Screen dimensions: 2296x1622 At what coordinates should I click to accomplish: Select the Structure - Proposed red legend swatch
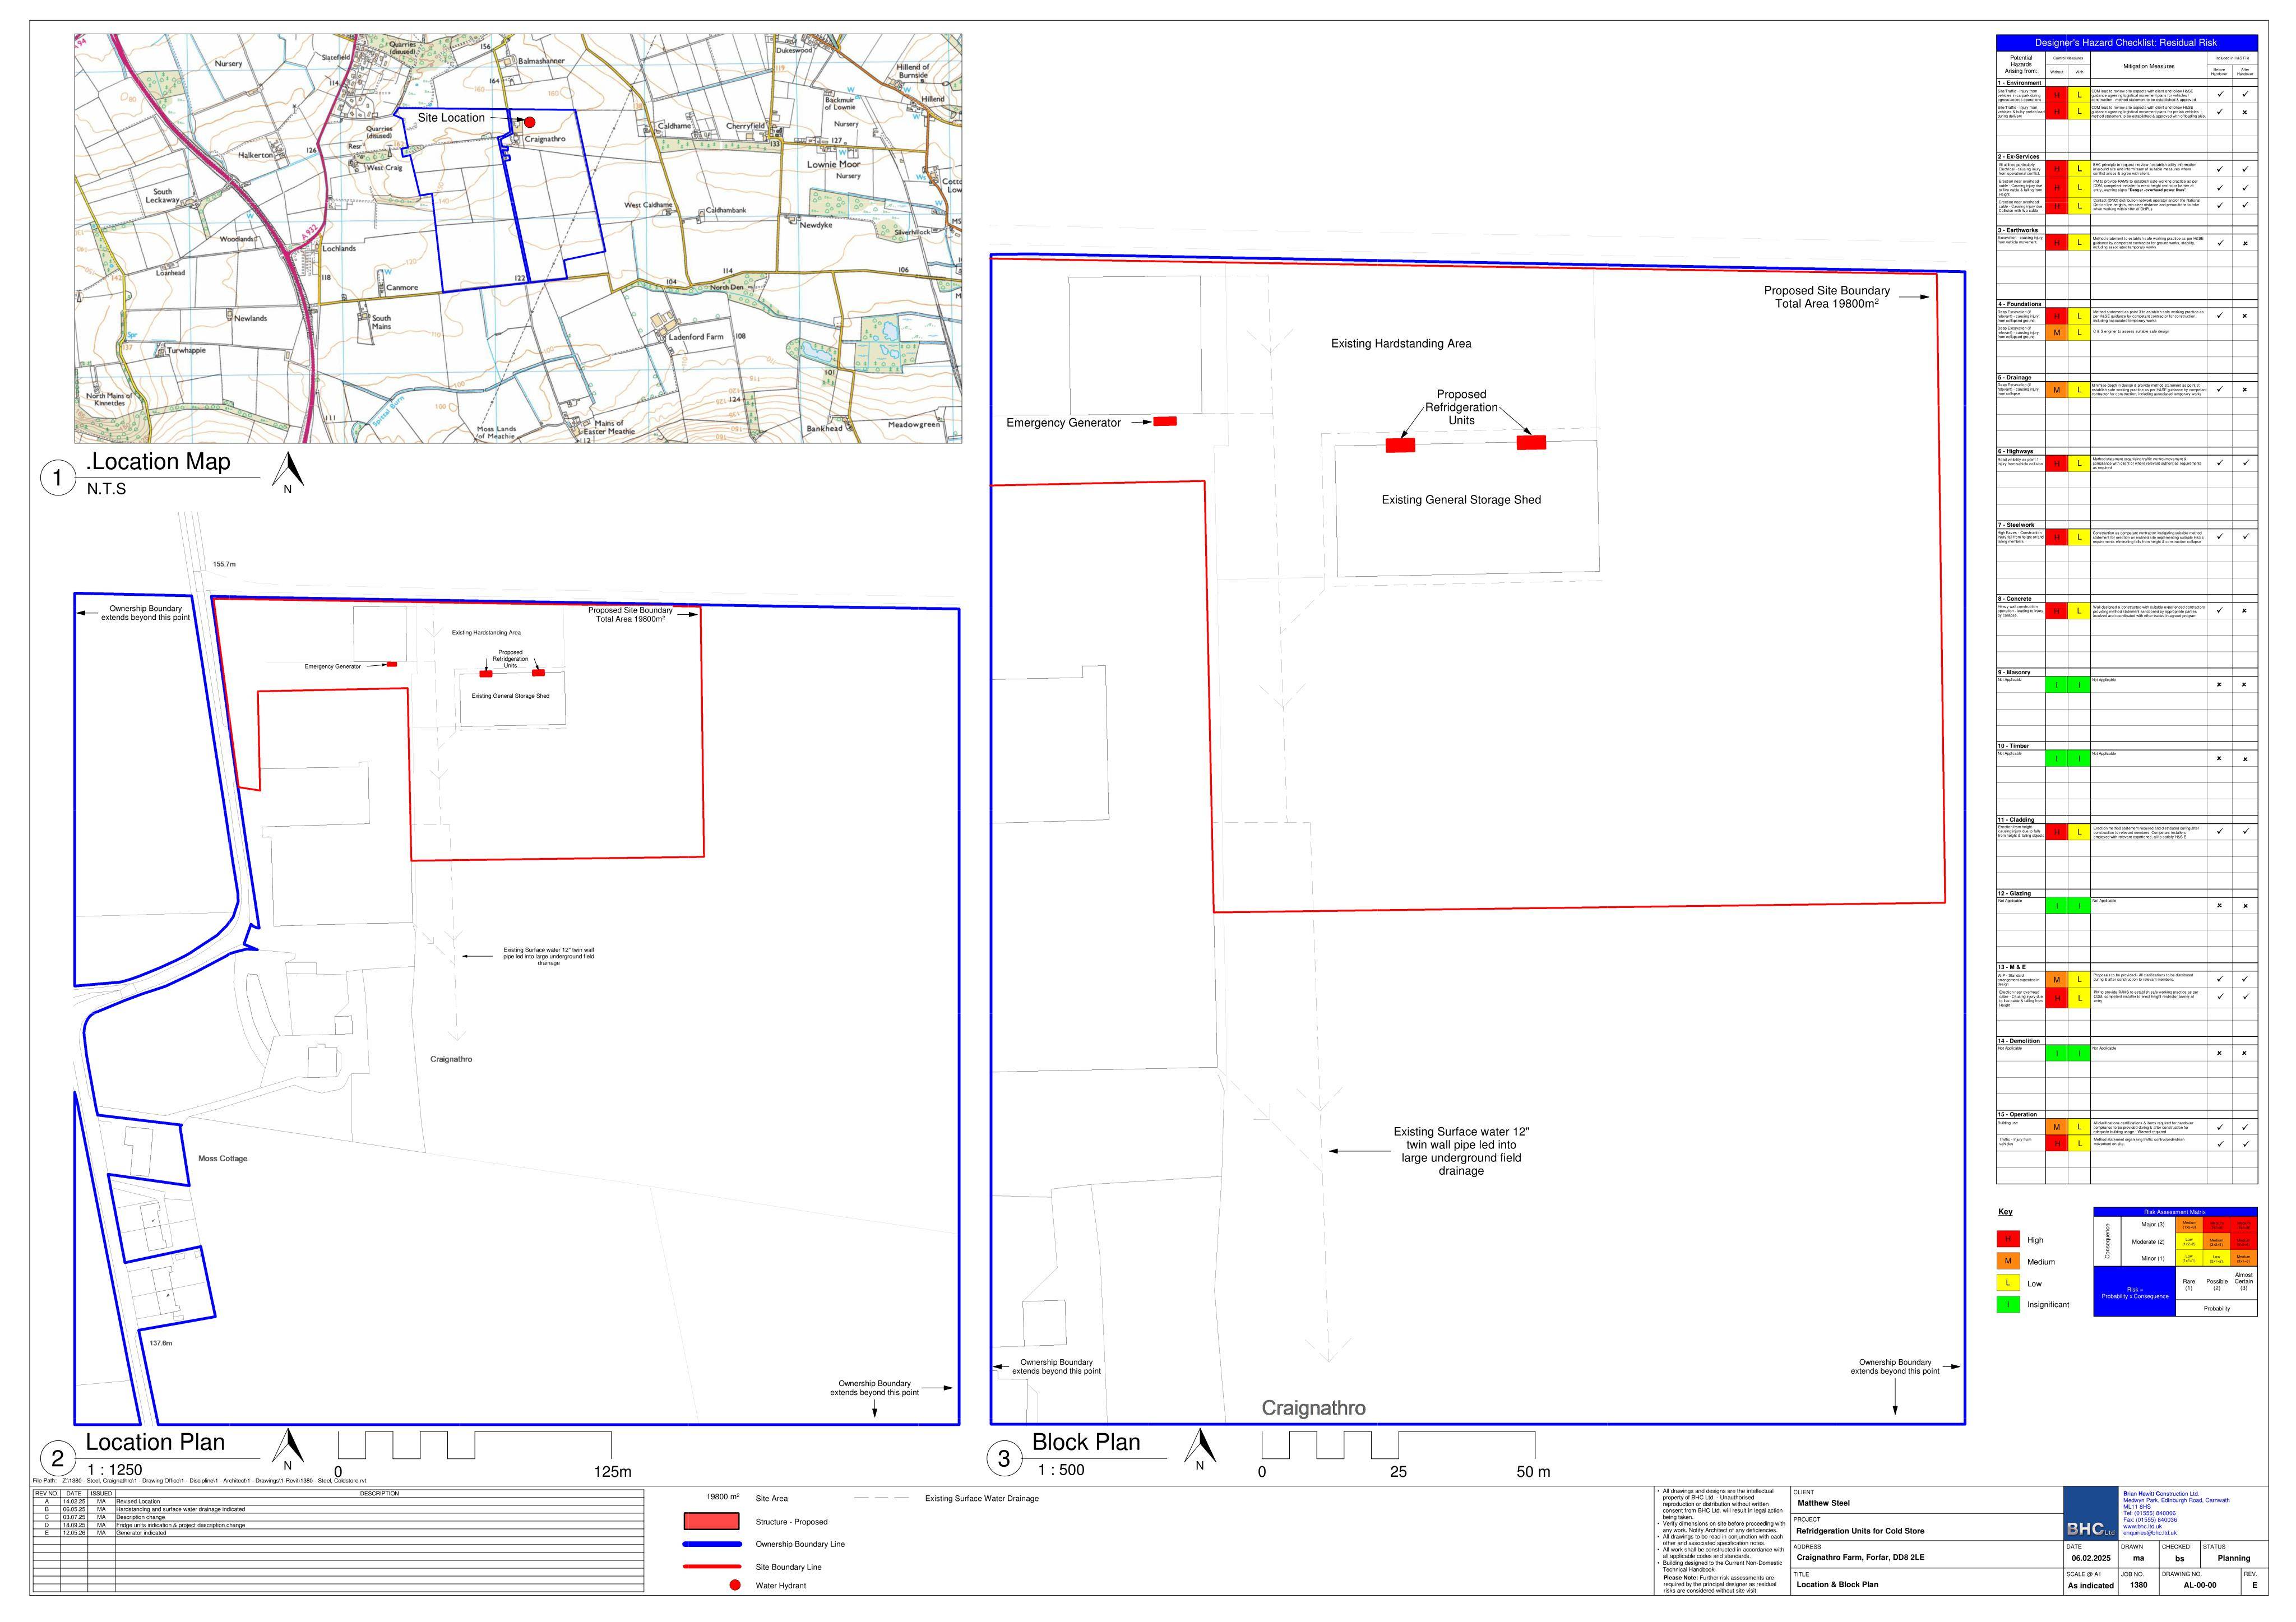coord(711,1522)
